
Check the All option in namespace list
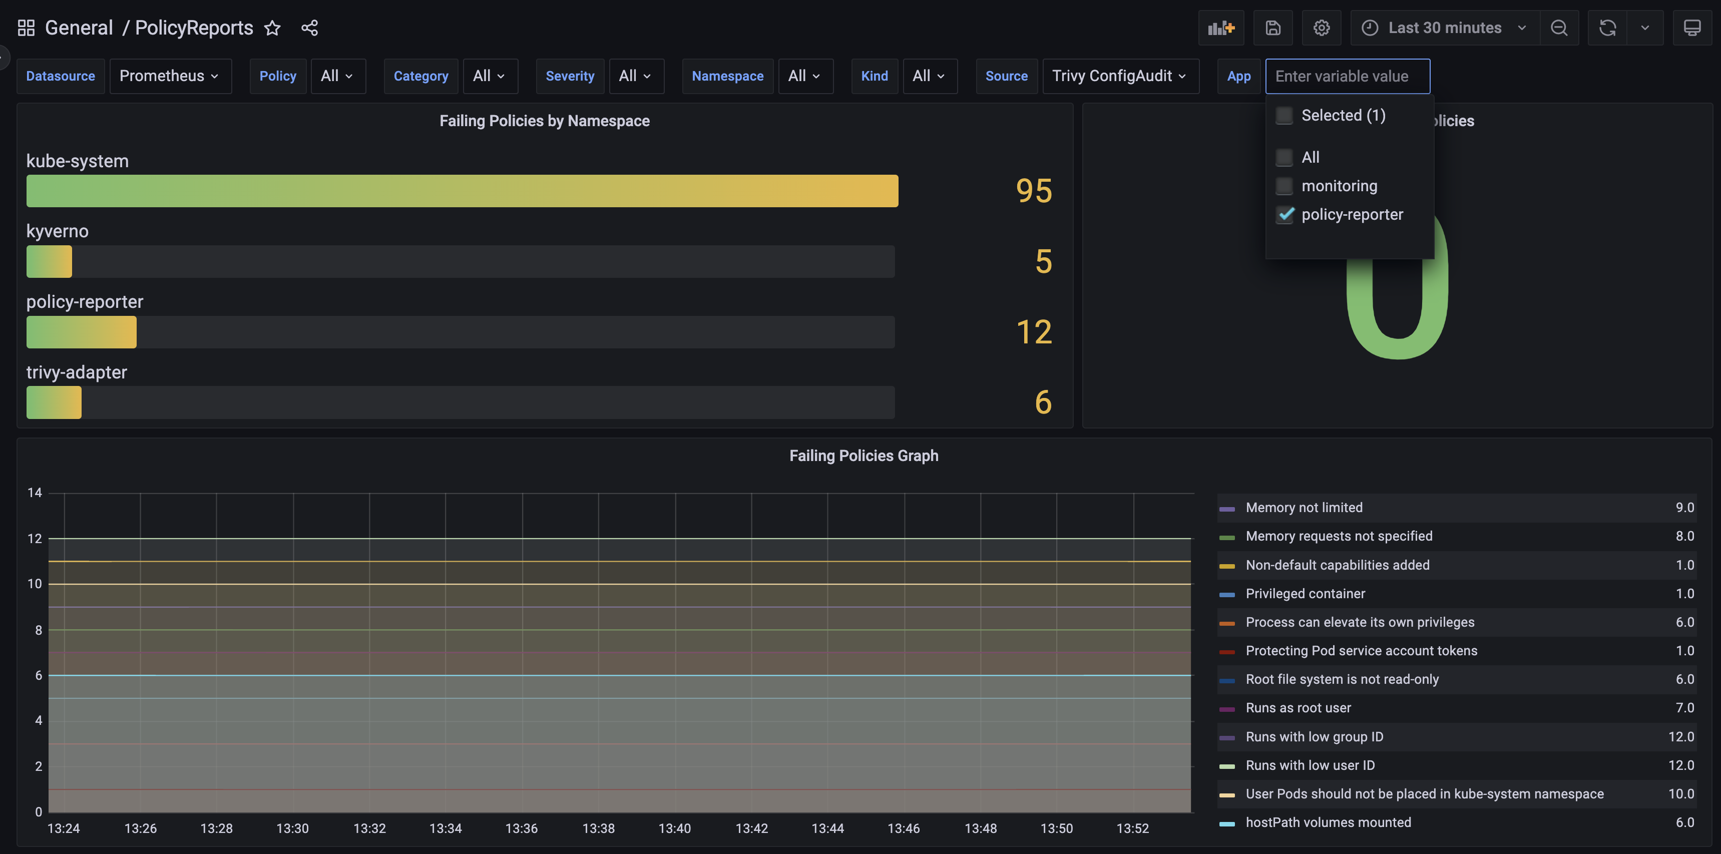(x=1284, y=156)
